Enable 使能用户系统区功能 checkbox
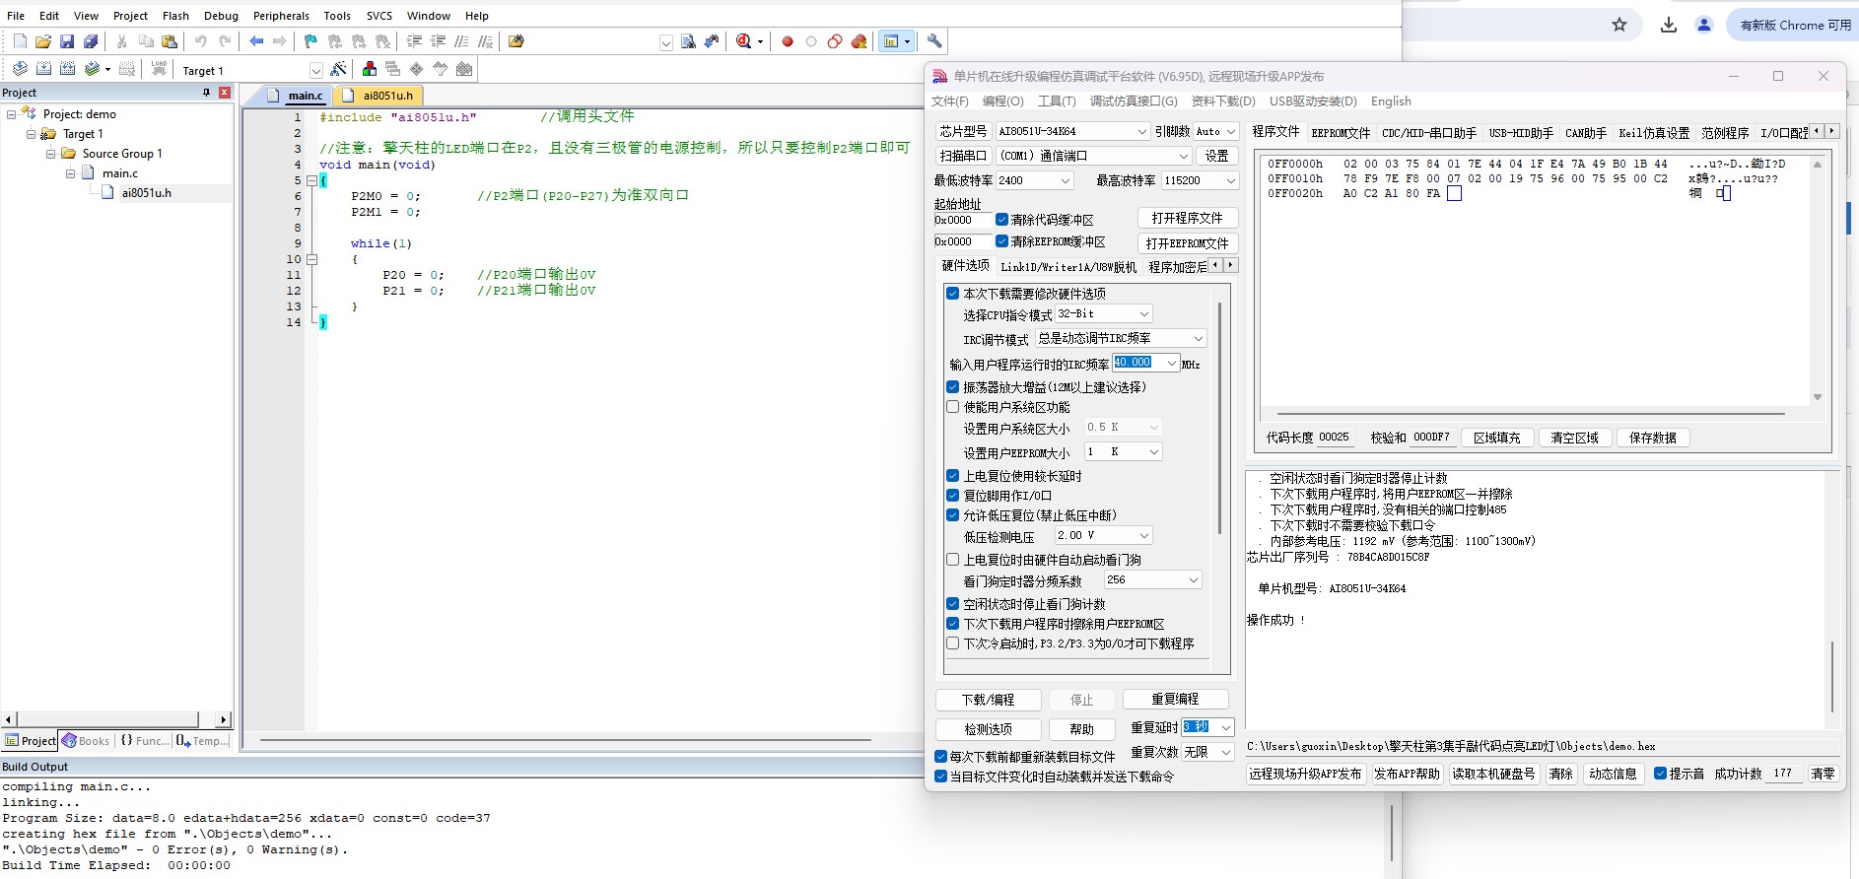The height and width of the screenshot is (879, 1859). pyautogui.click(x=953, y=407)
